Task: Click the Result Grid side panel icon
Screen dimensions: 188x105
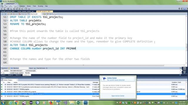Action: (184, 69)
